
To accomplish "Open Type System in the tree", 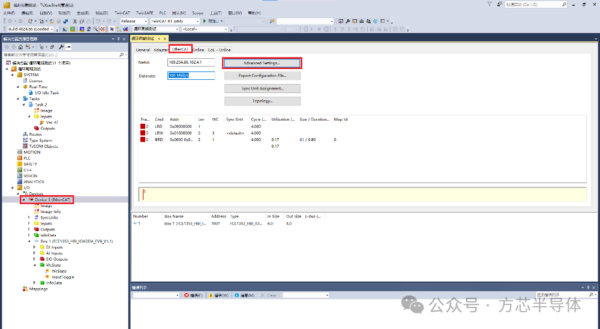I will pyautogui.click(x=41, y=140).
